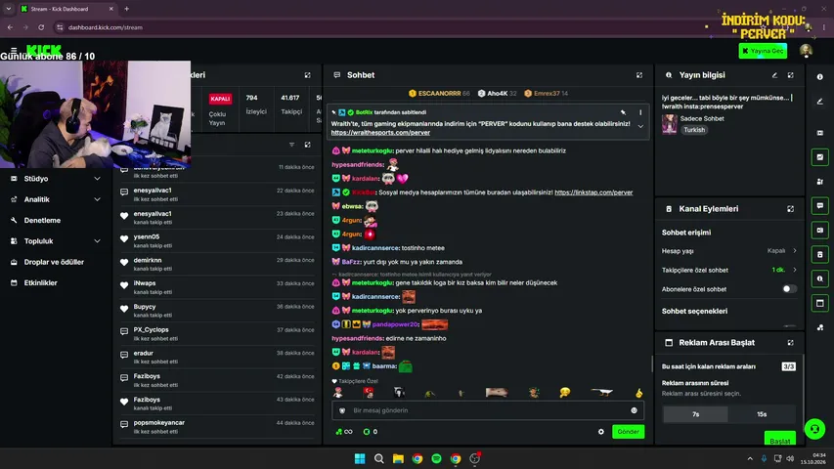Viewport: 834px width, 469px height.
Task: Switch to Stream - Kick Dashboard tab
Action: 66,9
